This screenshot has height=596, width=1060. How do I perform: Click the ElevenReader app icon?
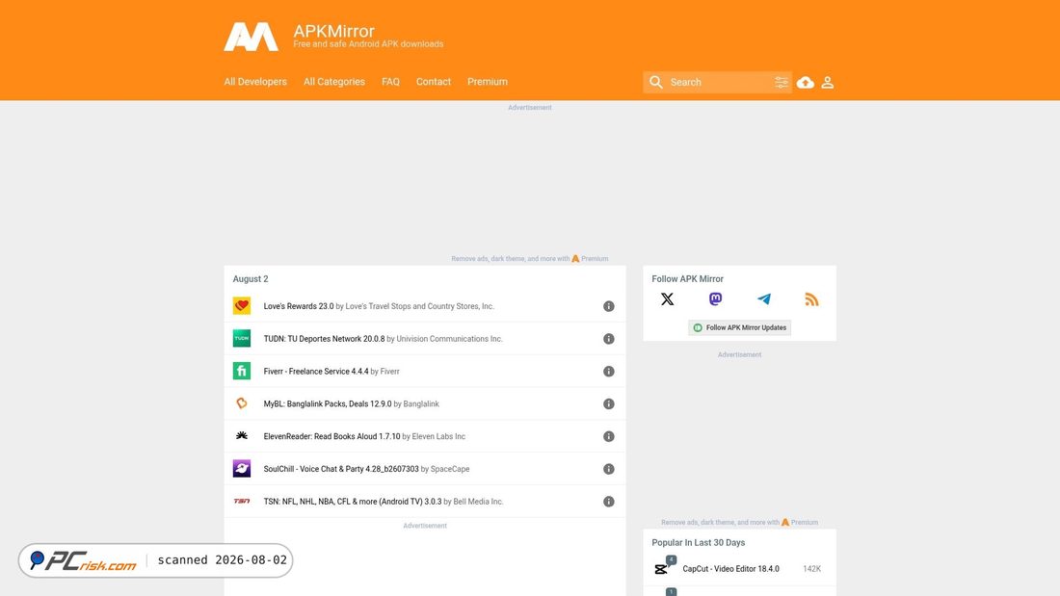241,436
